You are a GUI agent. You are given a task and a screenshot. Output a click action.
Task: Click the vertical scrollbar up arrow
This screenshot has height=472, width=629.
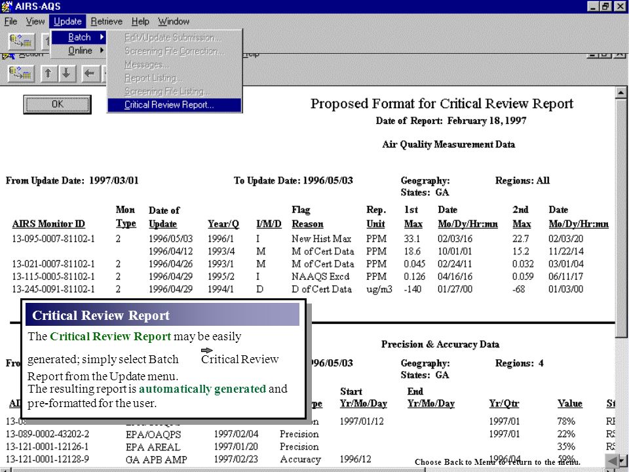point(621,92)
